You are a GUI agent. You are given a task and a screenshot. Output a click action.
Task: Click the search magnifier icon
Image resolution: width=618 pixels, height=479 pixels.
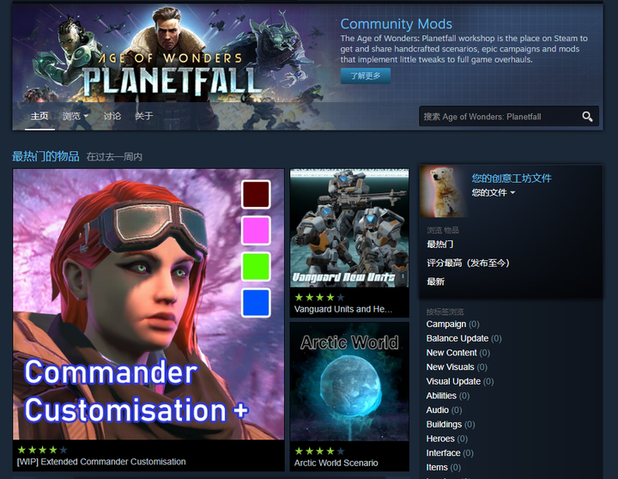pyautogui.click(x=587, y=116)
